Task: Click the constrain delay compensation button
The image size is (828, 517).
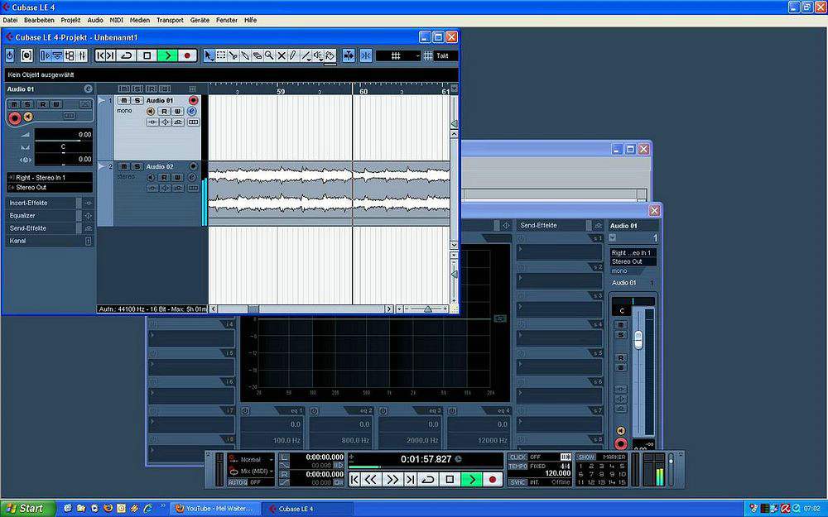Action: tap(26, 55)
